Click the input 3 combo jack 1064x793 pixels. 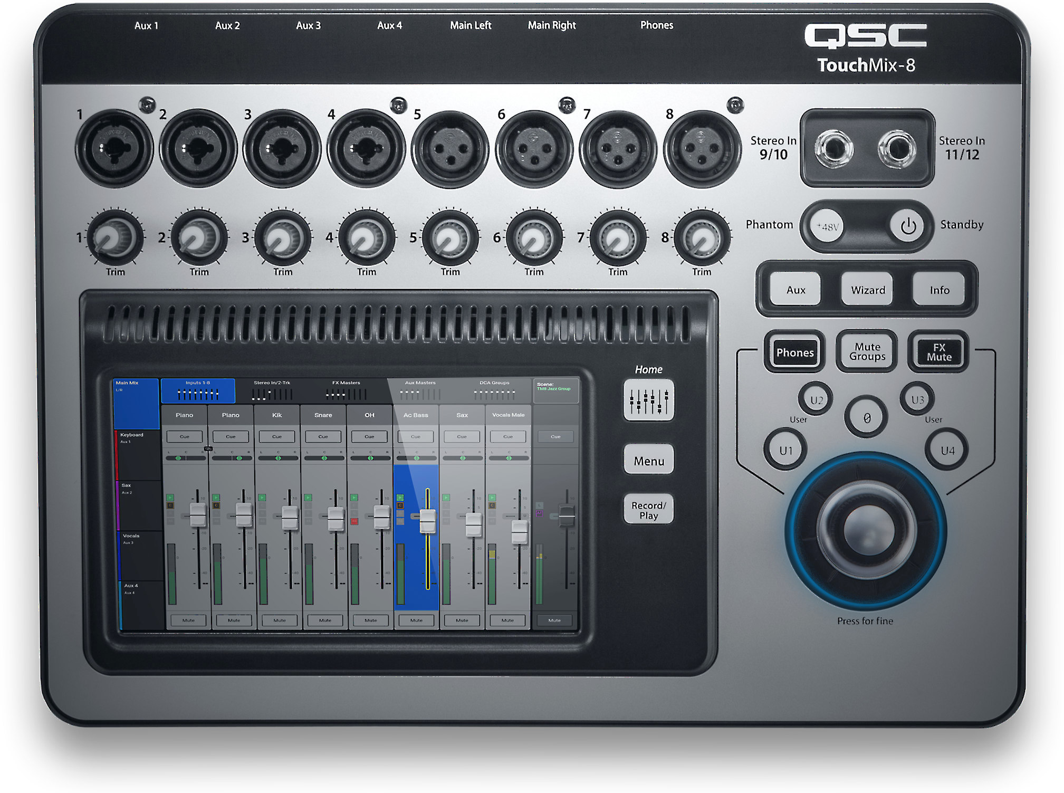pos(282,148)
